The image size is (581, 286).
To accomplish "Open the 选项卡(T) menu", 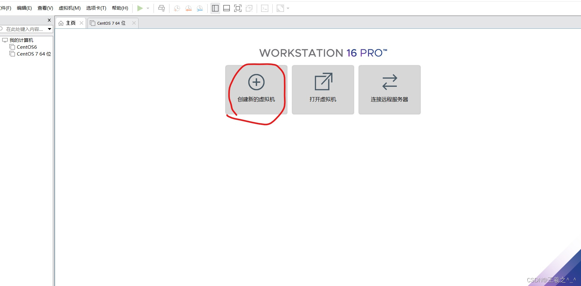I will point(96,8).
